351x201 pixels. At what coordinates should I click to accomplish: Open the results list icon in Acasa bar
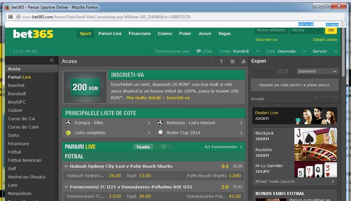pyautogui.click(x=232, y=61)
